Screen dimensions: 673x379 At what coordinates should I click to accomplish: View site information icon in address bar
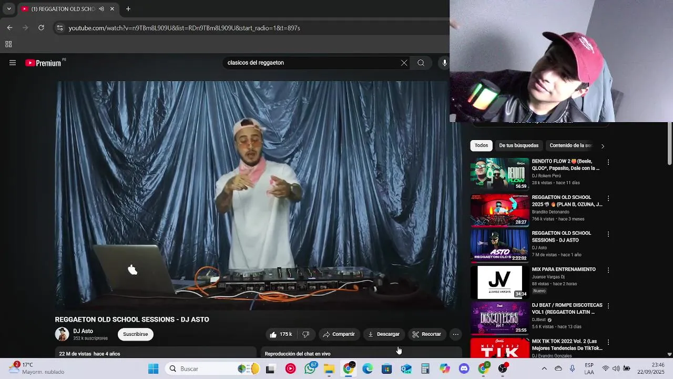[59, 28]
